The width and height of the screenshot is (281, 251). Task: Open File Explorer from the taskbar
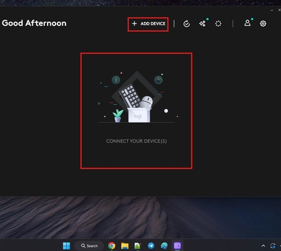point(124,246)
